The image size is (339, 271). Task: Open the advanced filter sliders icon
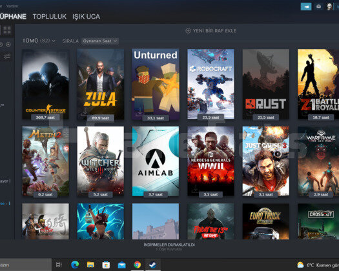click(7, 57)
